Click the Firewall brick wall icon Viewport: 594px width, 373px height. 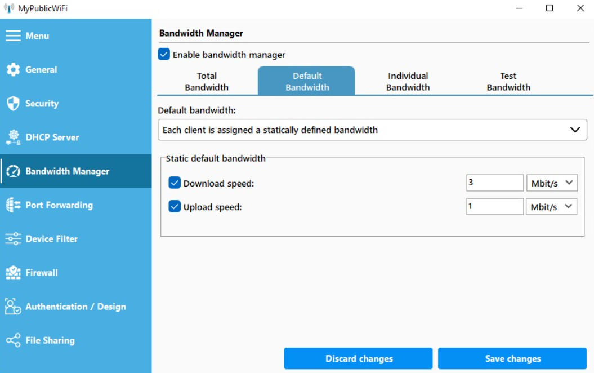tap(13, 273)
